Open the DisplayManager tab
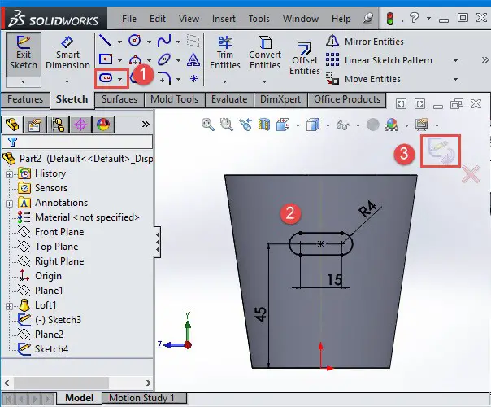This screenshot has height=407, width=491. [x=103, y=125]
